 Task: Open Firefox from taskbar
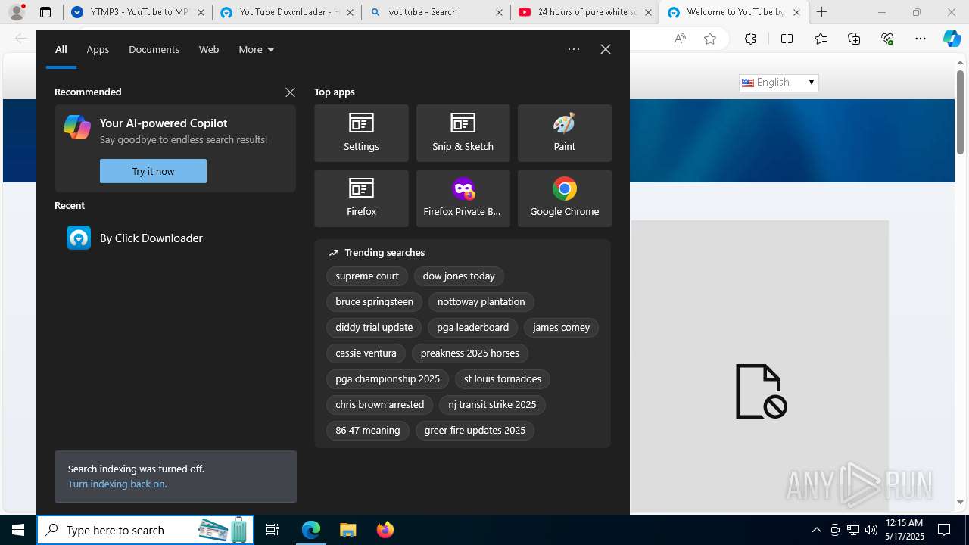(385, 530)
